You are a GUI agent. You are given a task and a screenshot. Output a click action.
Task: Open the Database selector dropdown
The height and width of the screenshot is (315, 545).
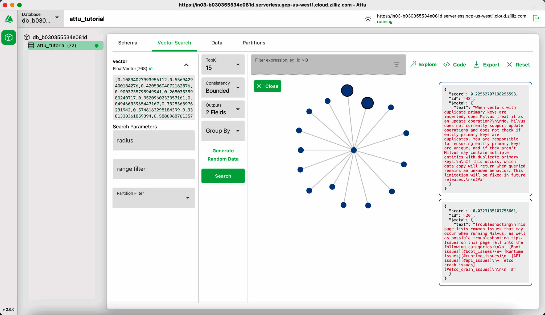tap(40, 18)
